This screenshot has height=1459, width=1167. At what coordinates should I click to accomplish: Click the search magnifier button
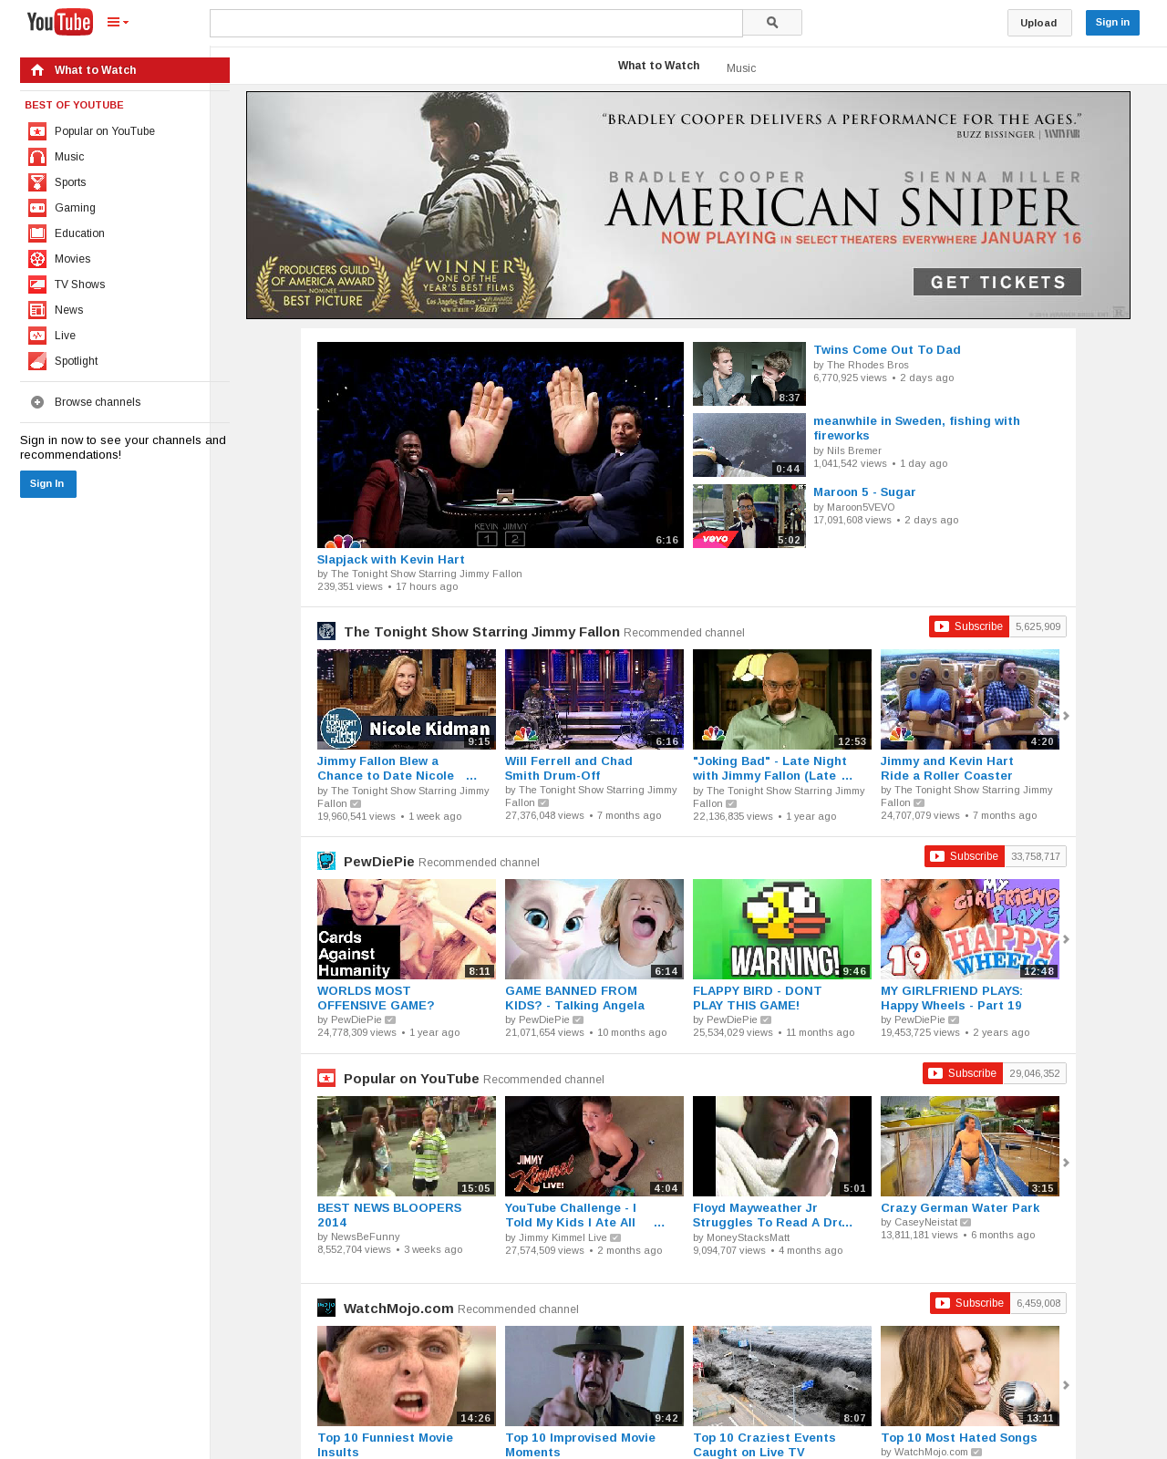pyautogui.click(x=772, y=23)
